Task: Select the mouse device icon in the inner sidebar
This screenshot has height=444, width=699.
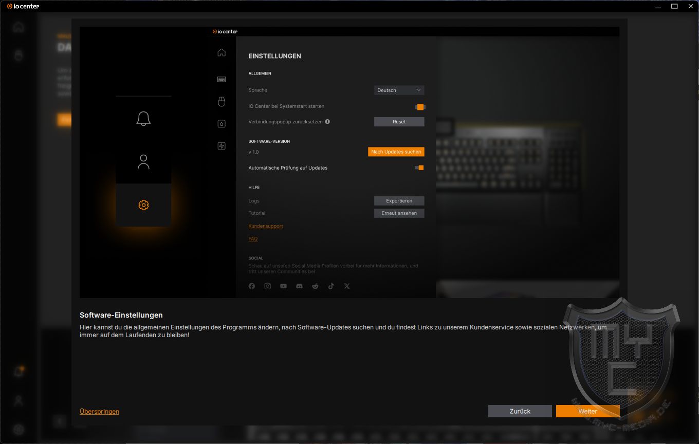Action: tap(222, 101)
